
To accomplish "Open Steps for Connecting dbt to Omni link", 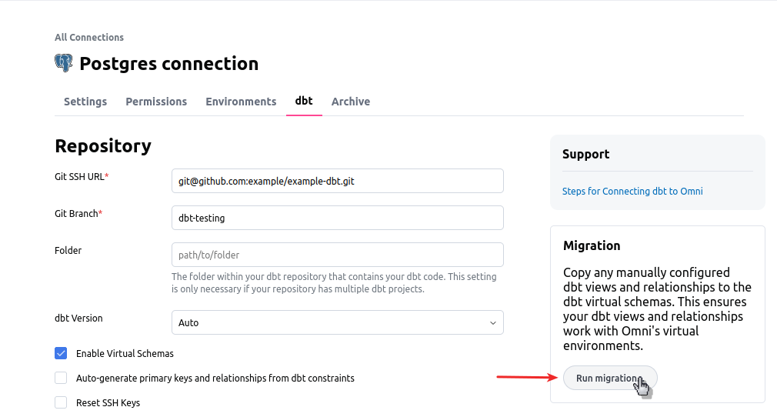I will [x=632, y=191].
